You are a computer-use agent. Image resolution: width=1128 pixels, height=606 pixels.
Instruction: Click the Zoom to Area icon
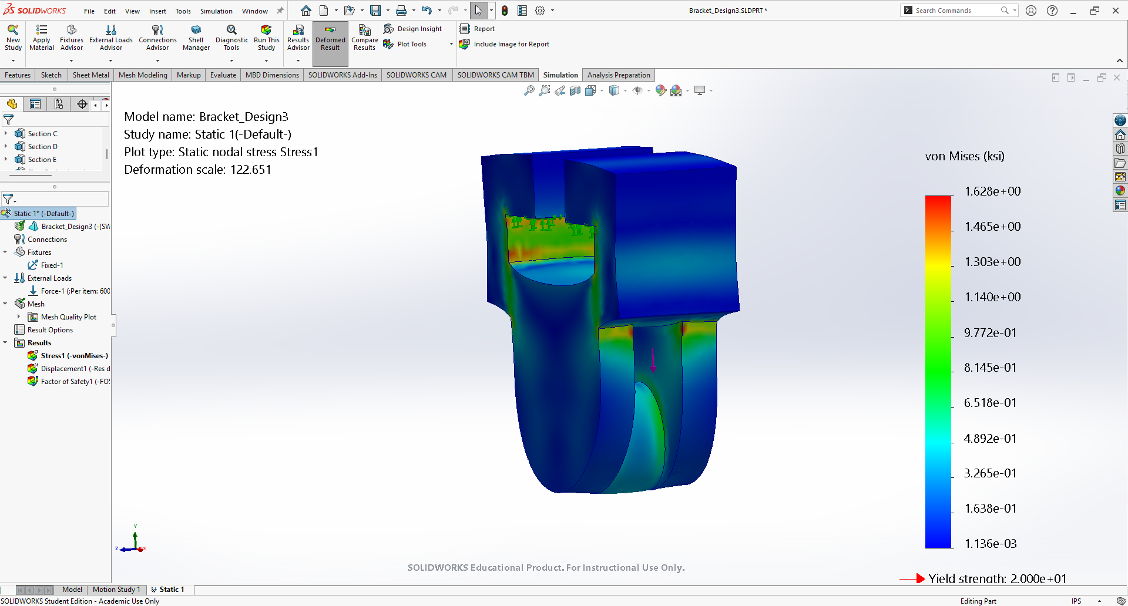click(x=545, y=90)
